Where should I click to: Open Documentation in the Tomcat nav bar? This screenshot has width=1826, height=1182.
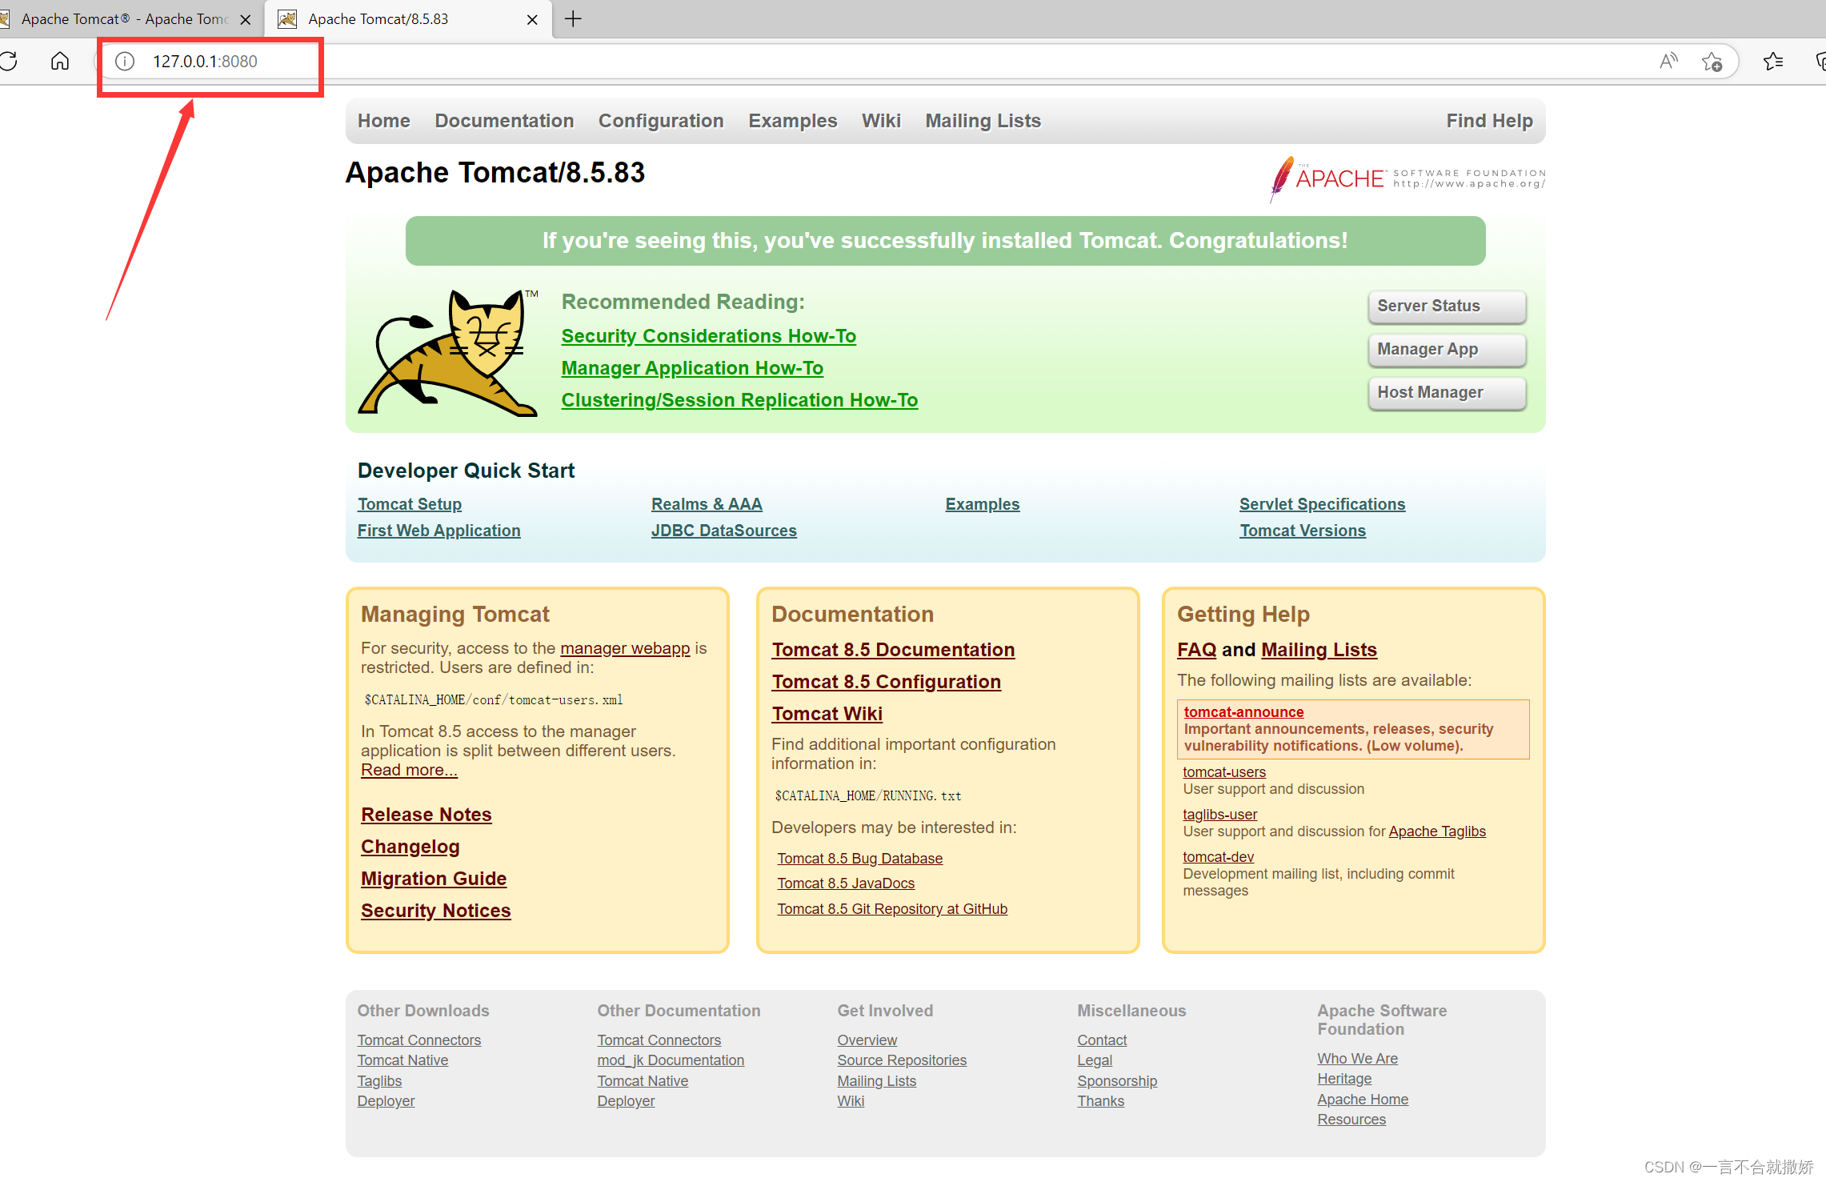(x=504, y=121)
